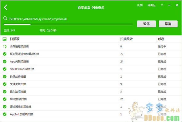Pause the scan with 暂停 button

click(146, 24)
